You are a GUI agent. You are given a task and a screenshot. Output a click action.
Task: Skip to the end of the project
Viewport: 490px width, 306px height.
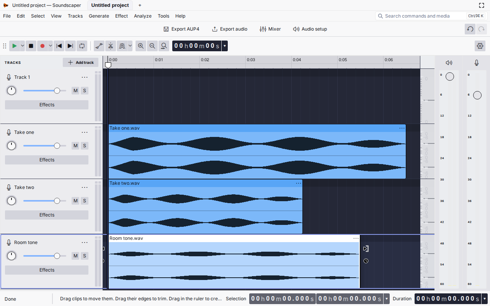pos(70,46)
